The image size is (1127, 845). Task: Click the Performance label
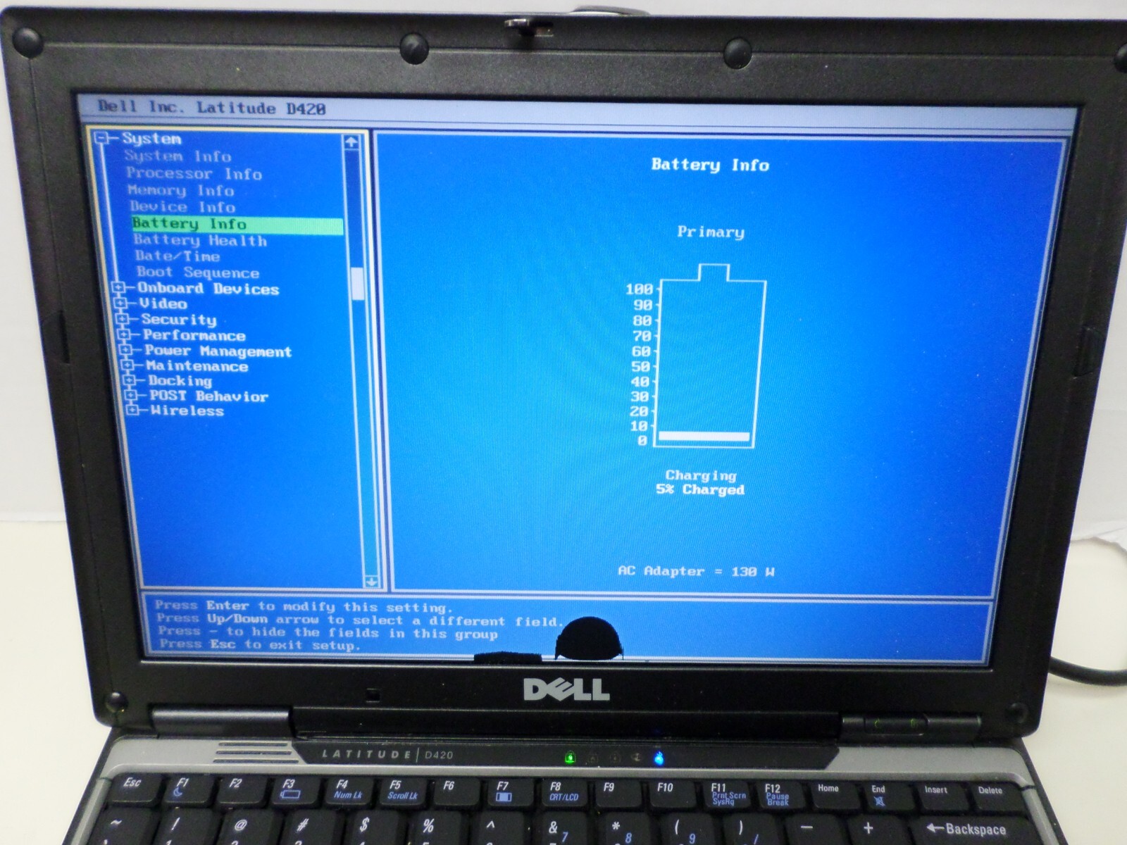point(194,336)
